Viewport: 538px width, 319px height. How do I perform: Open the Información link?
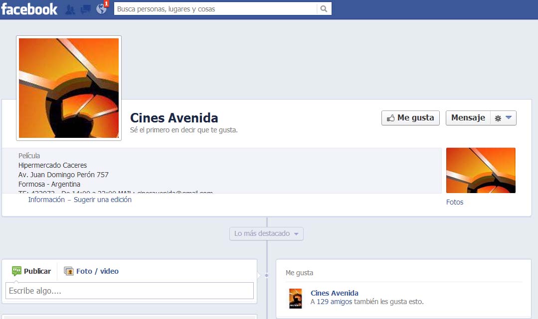(x=46, y=200)
